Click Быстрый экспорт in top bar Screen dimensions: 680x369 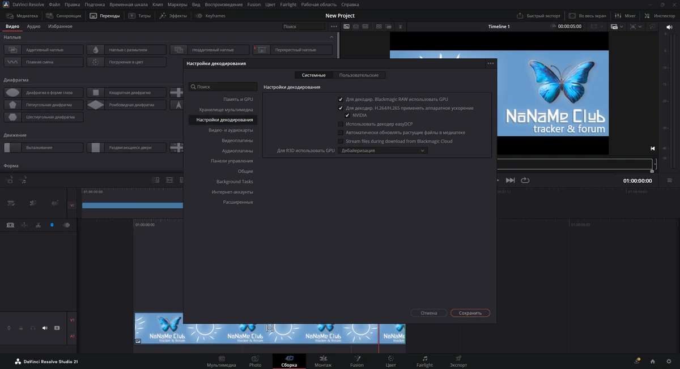pos(539,16)
